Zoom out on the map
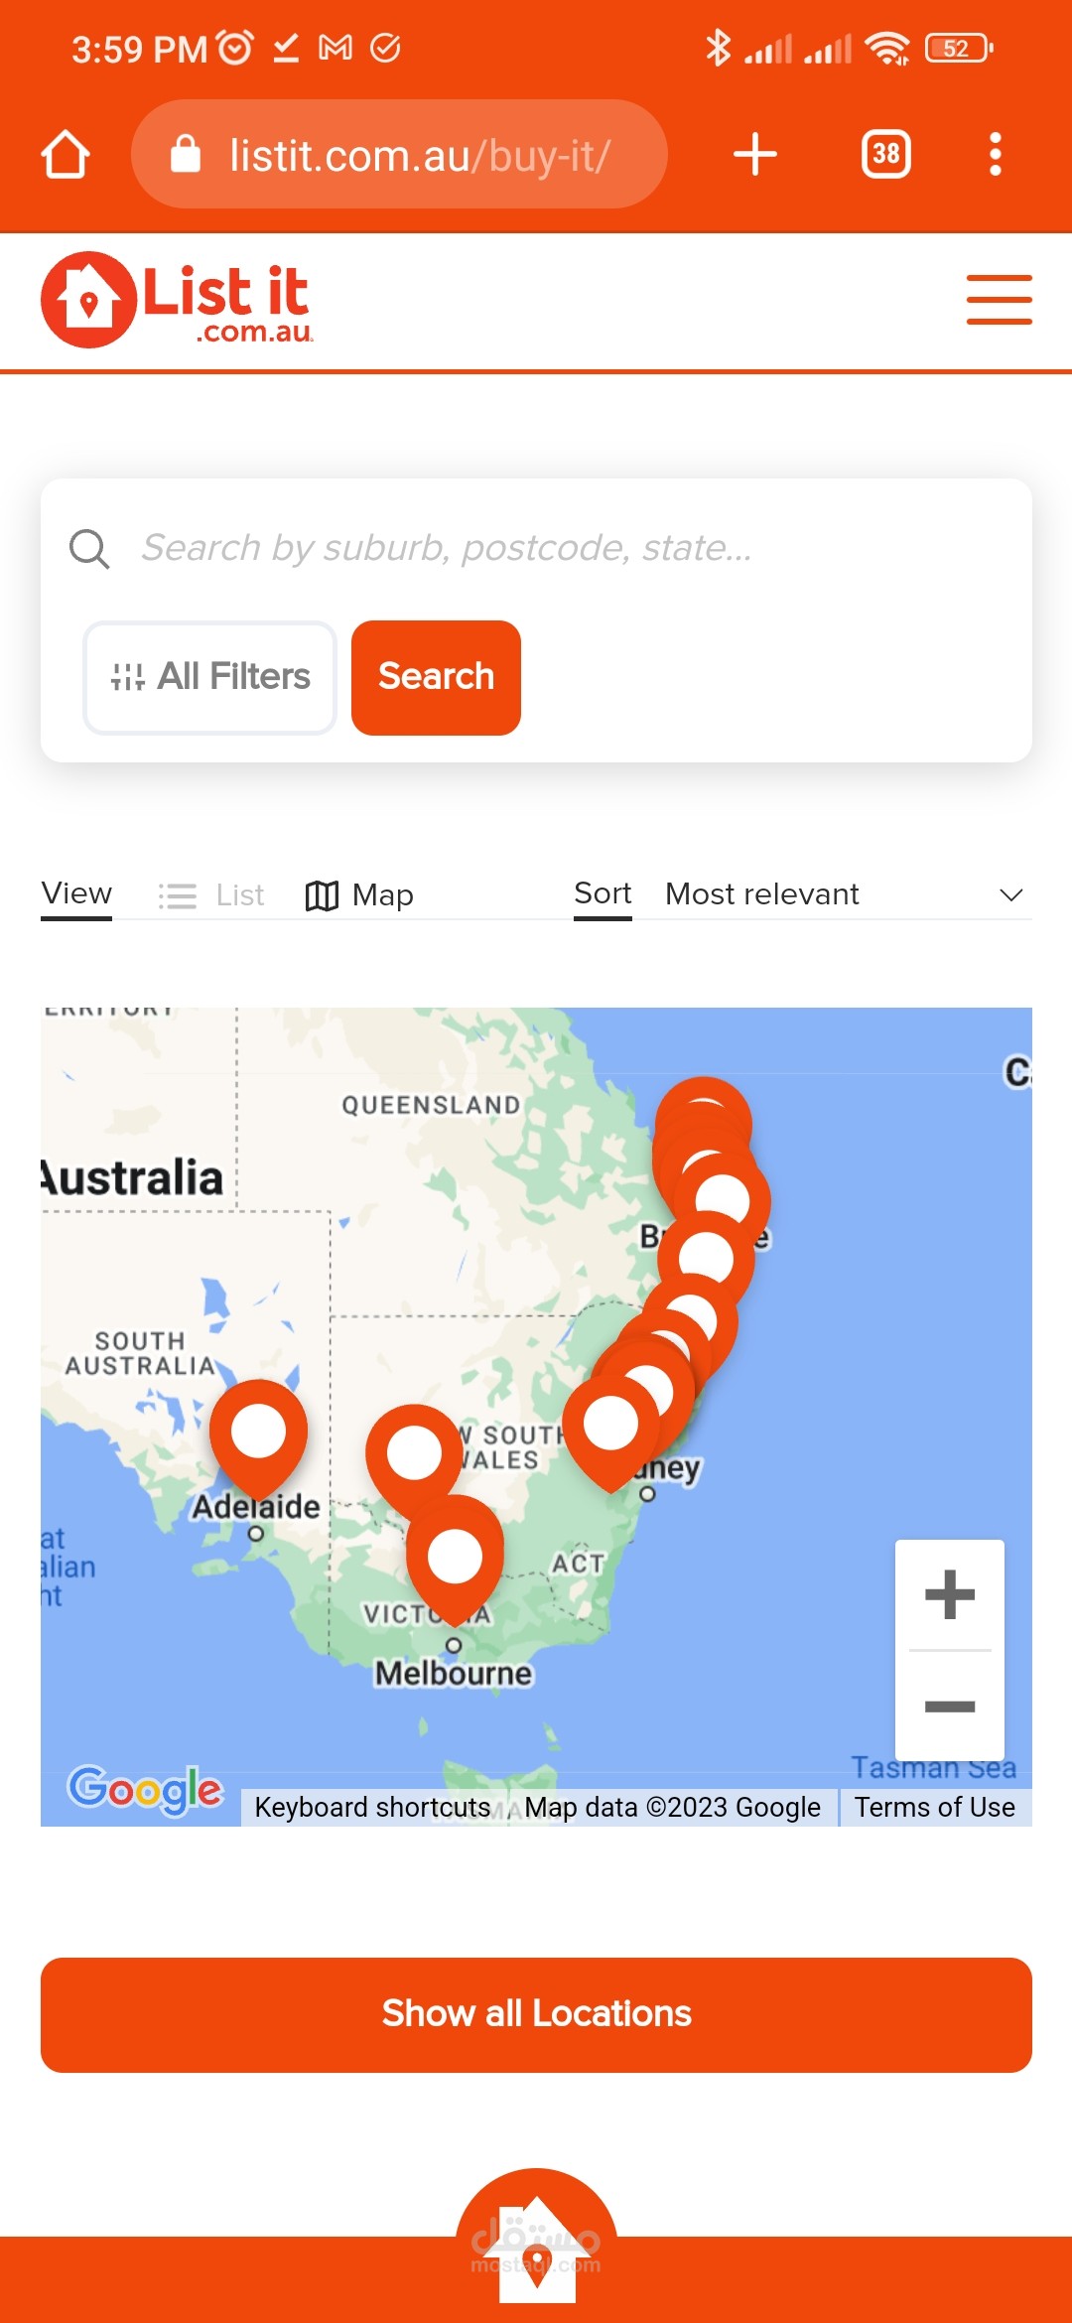 950,1707
